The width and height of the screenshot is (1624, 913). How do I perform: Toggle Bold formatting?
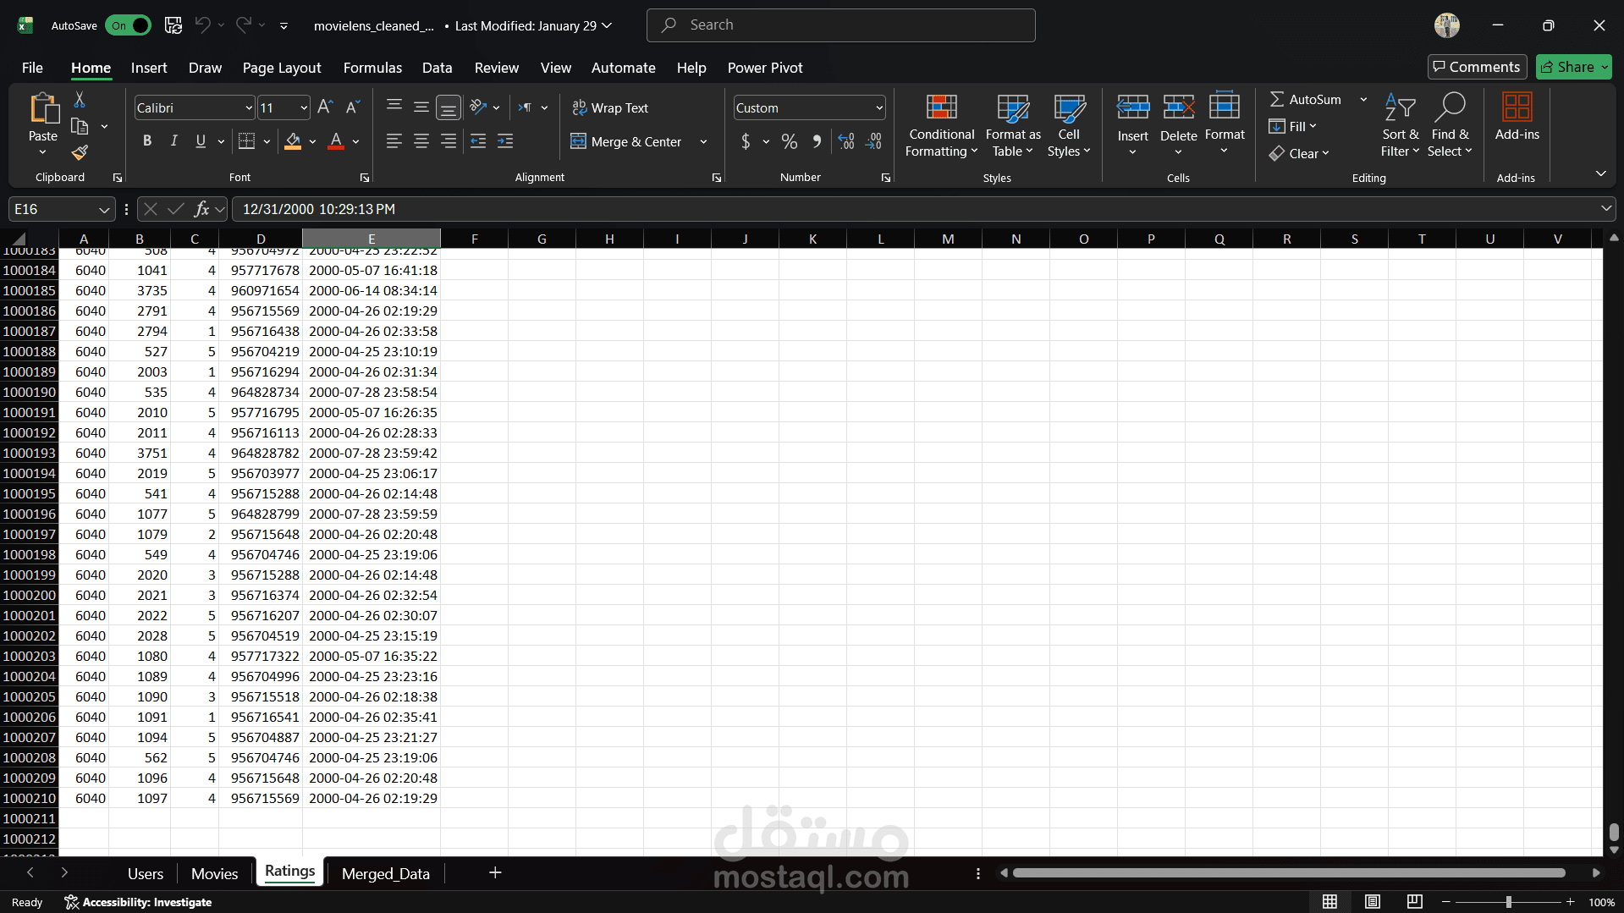tap(147, 141)
